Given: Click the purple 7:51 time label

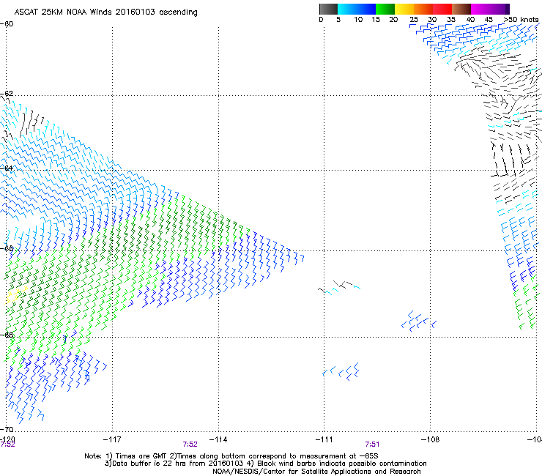Looking at the screenshot, I should [x=372, y=445].
